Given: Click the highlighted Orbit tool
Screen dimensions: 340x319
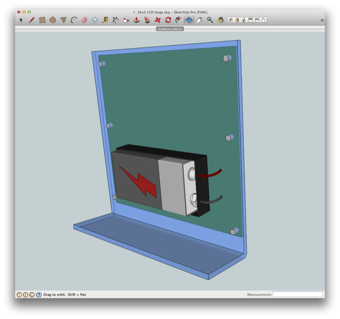Looking at the screenshot, I should 189,20.
